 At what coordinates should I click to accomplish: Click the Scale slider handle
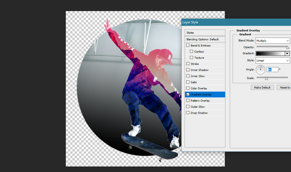coord(266,79)
